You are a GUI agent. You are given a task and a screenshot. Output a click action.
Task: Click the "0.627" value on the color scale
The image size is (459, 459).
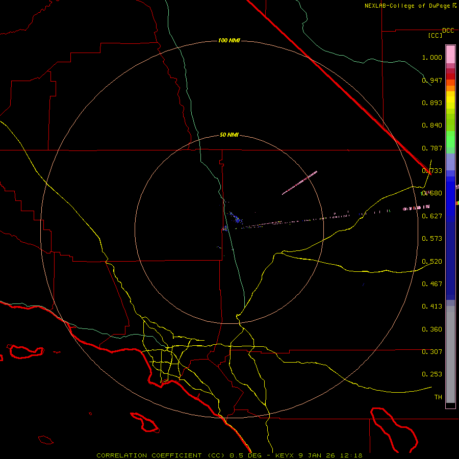coord(432,216)
